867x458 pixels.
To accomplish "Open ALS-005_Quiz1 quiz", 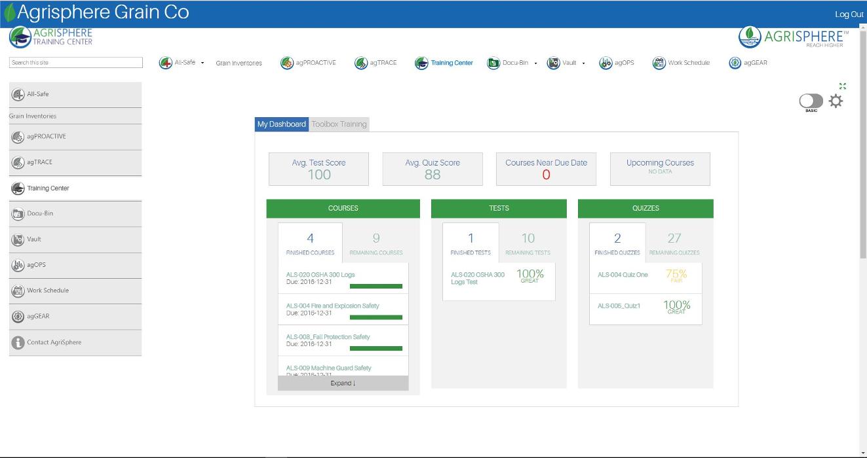I will pos(619,306).
